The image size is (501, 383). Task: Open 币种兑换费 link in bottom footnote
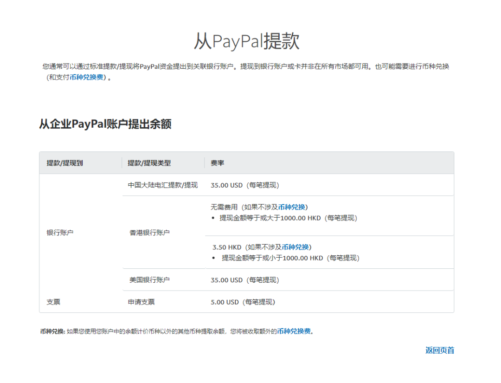pyautogui.click(x=294, y=331)
